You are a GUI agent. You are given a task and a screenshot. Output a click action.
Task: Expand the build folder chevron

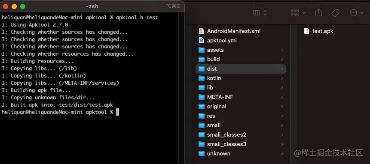[282, 59]
